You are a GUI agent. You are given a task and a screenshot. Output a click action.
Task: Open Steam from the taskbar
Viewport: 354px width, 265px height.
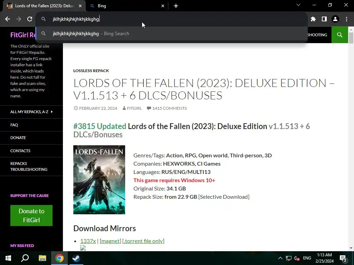(x=76, y=258)
